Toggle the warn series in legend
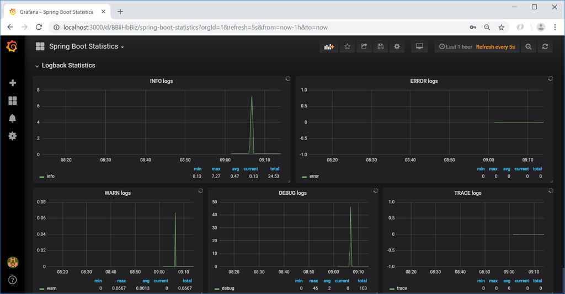The image size is (565, 294). [51, 288]
